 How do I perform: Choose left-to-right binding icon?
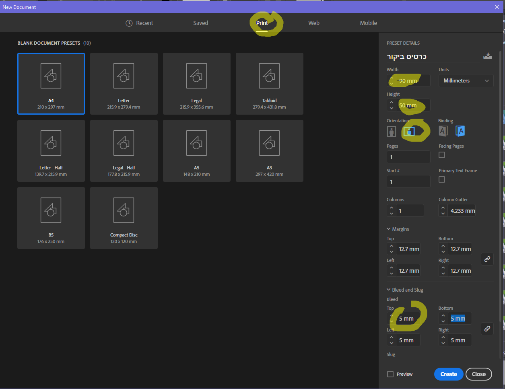(x=443, y=131)
